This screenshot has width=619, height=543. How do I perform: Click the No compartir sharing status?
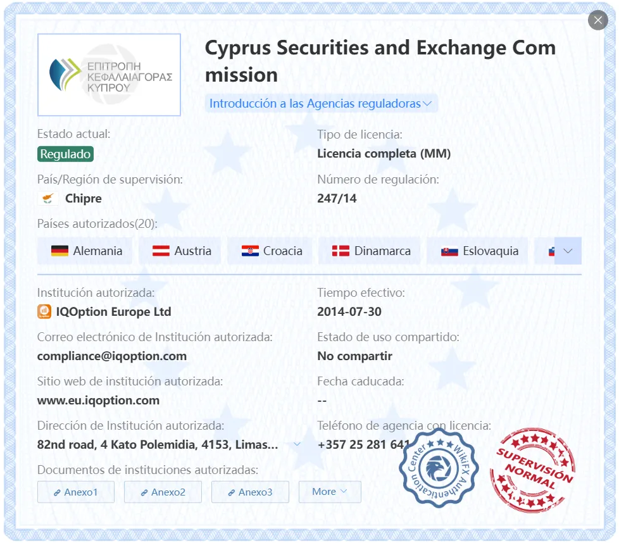pos(354,356)
